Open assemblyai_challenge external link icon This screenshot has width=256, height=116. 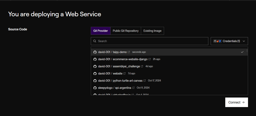coord(142,66)
